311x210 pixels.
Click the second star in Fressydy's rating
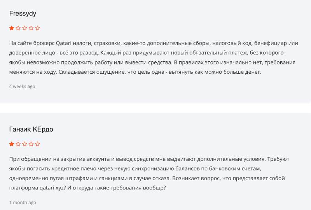click(18, 28)
